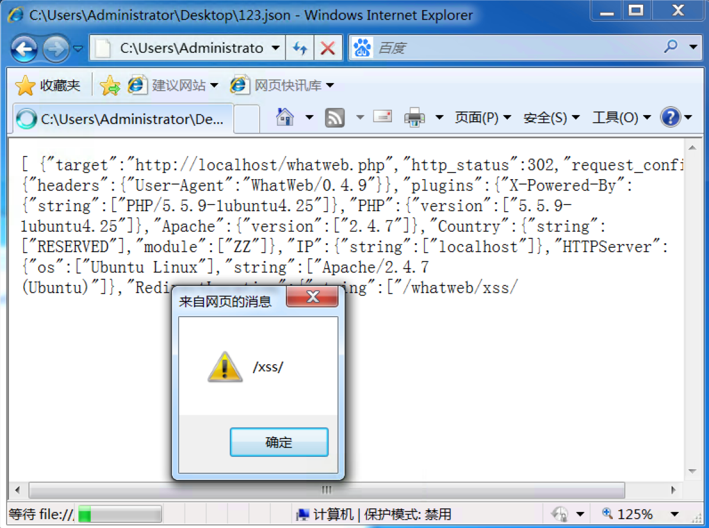Open the zoom level 125% dropdown
The width and height of the screenshot is (709, 528).
tap(676, 514)
